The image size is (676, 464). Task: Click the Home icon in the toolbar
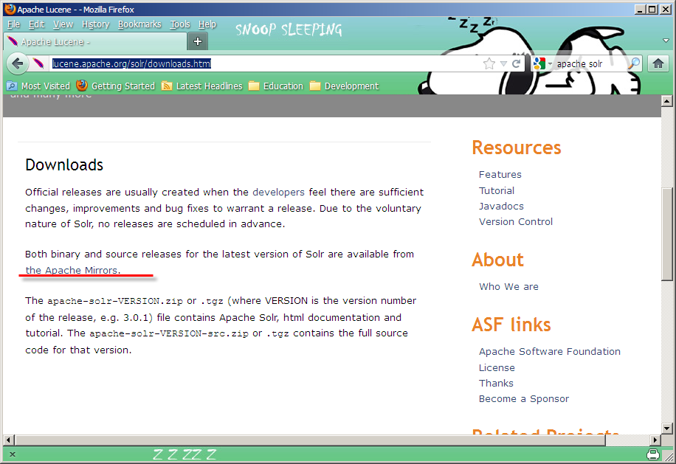[x=658, y=63]
